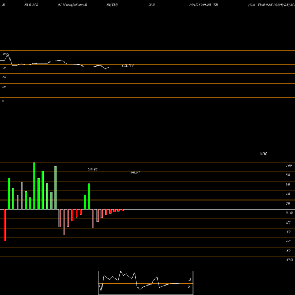Click the -20 label on MR axis
Screen dimensions: 295x295
(288, 222)
